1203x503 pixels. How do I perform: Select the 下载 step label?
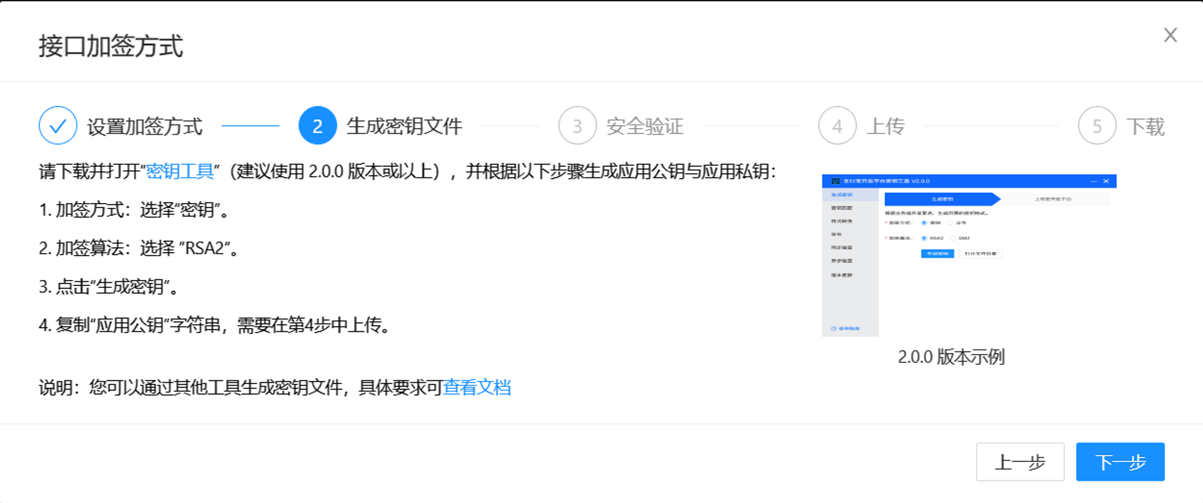click(1145, 126)
